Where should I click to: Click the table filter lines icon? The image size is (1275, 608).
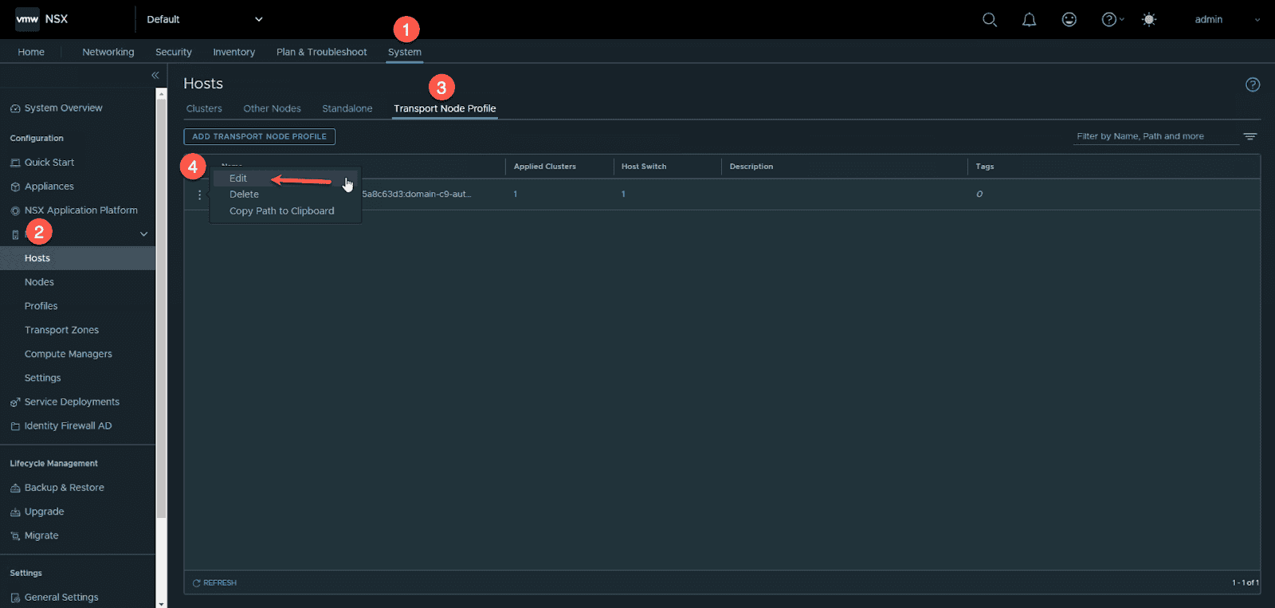pos(1249,136)
